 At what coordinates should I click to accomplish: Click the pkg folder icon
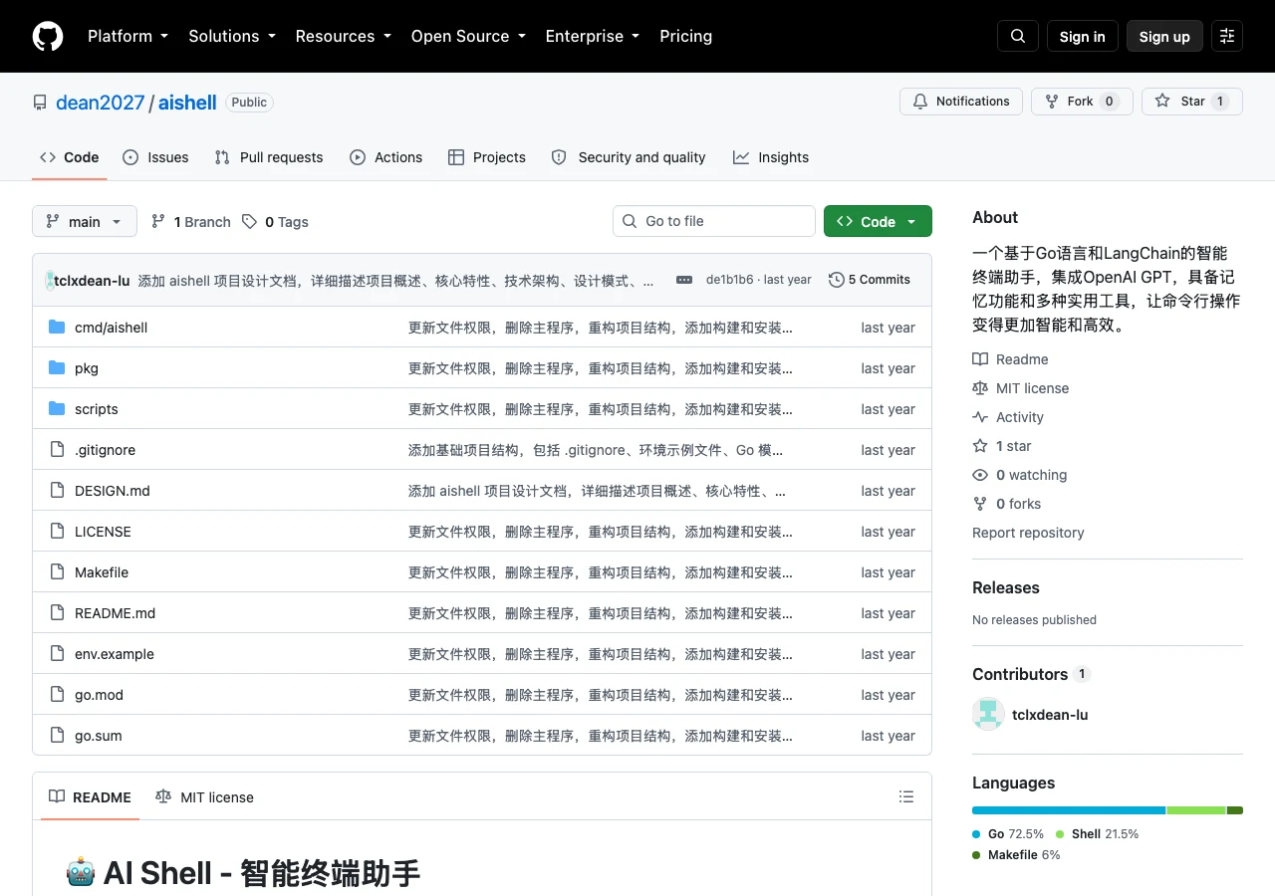point(57,368)
